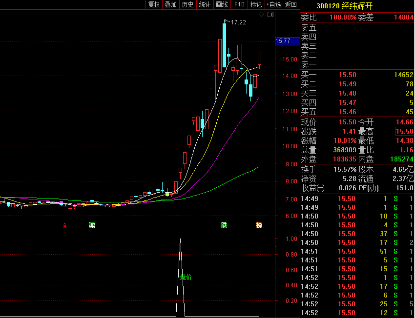
Task: Click the orange 榜 marker icon
Action: coord(259,225)
